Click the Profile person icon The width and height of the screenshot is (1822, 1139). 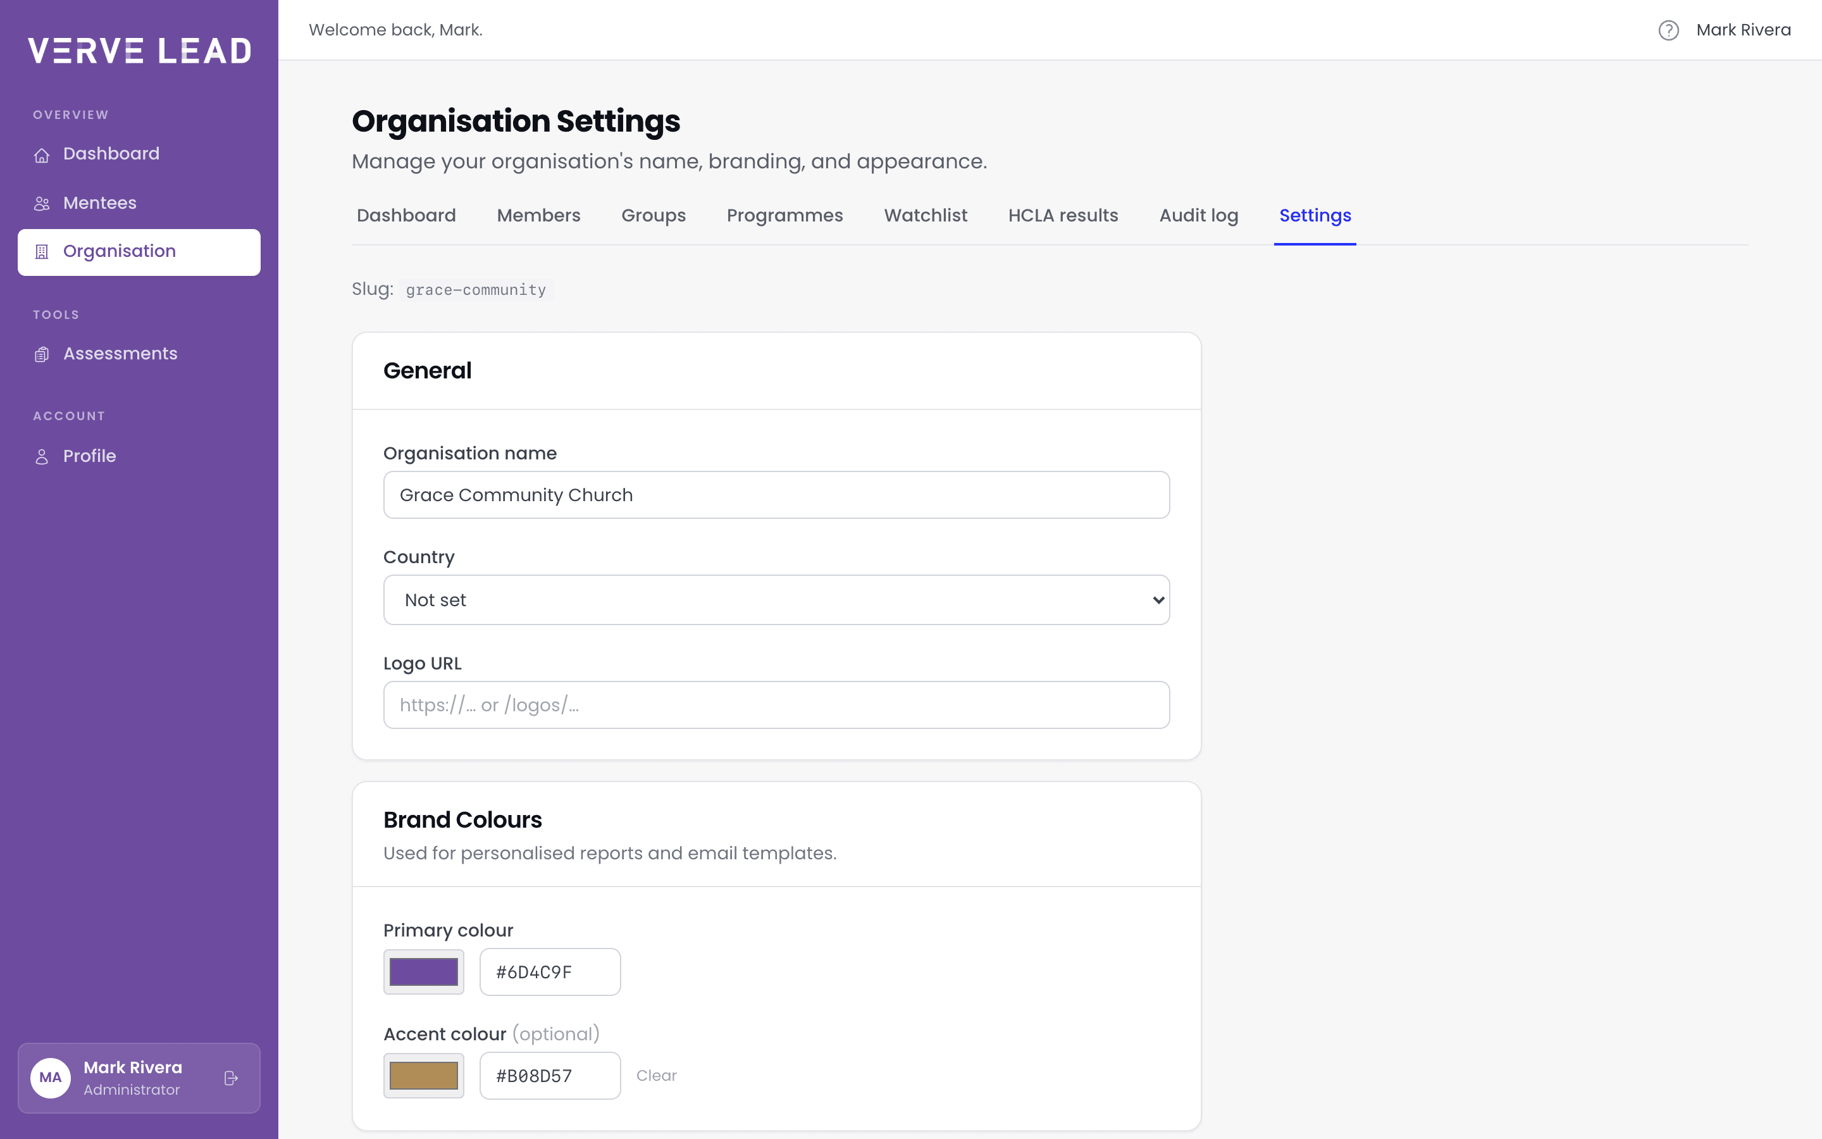click(41, 456)
